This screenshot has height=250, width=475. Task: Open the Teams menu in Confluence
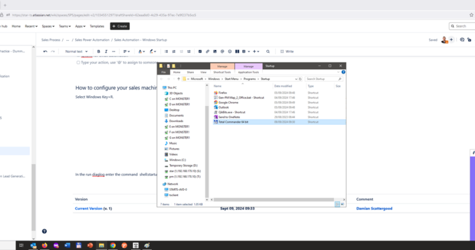pyautogui.click(x=65, y=26)
